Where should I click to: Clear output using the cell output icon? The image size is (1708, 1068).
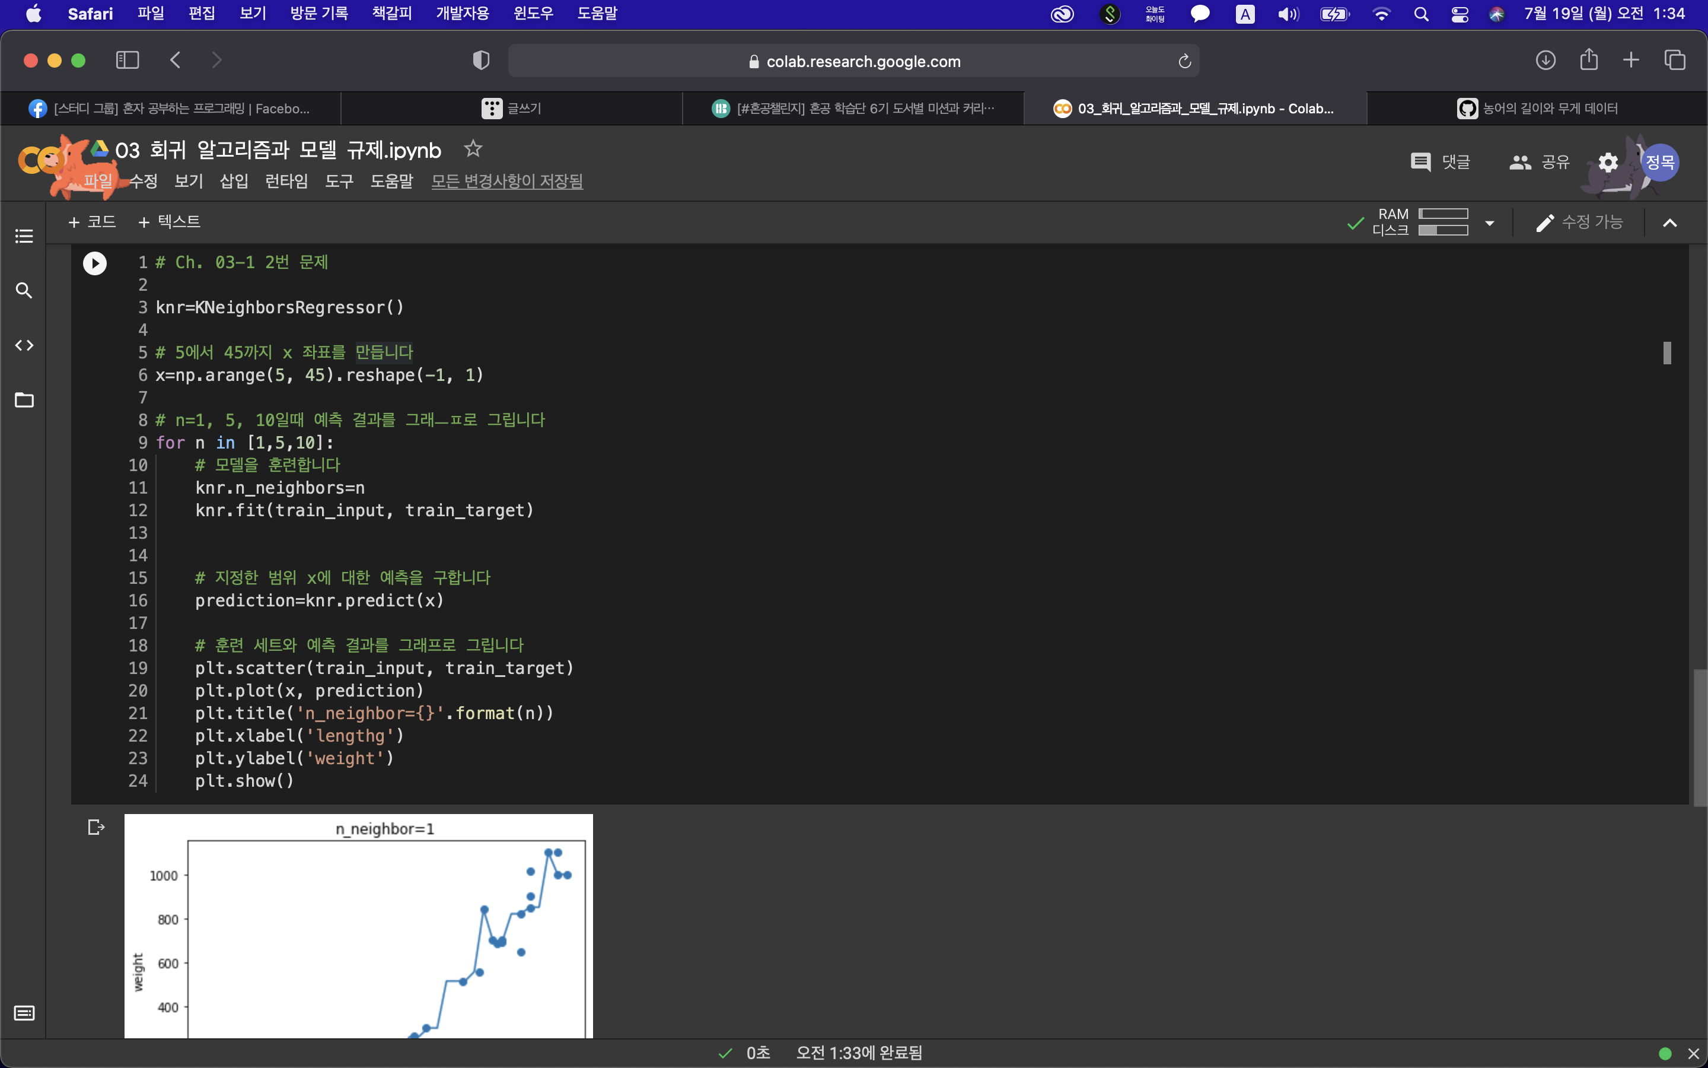pyautogui.click(x=96, y=827)
